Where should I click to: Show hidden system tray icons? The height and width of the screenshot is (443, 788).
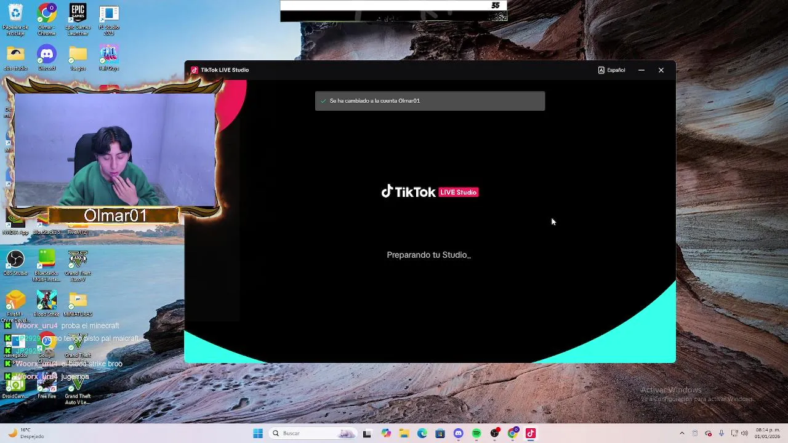[681, 433]
